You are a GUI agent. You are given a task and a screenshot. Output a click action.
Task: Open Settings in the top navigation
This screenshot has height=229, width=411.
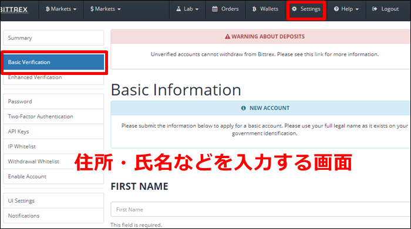point(306,9)
